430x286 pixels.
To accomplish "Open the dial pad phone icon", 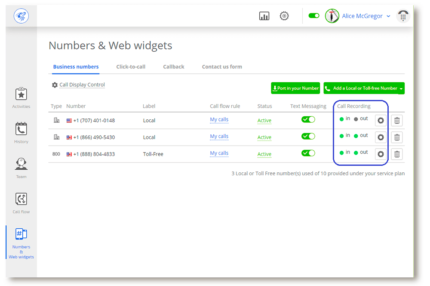I will point(403,16).
